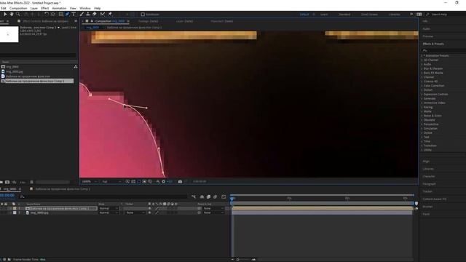Open the Tracker panel
The image size is (466, 262).
coord(427,191)
